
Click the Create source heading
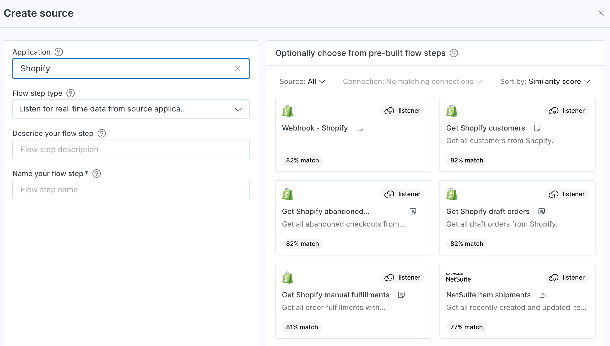pos(39,13)
